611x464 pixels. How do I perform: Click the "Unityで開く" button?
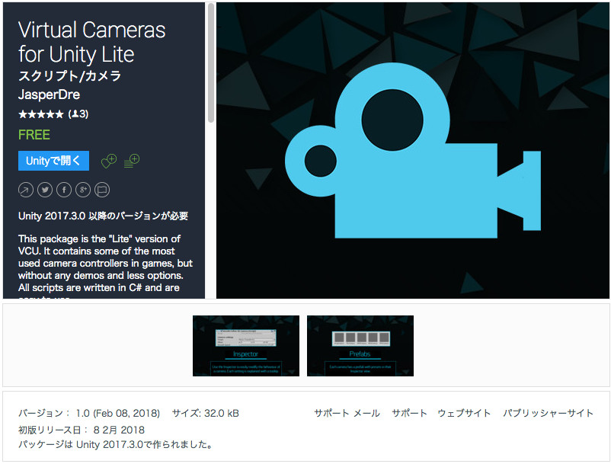pos(53,161)
